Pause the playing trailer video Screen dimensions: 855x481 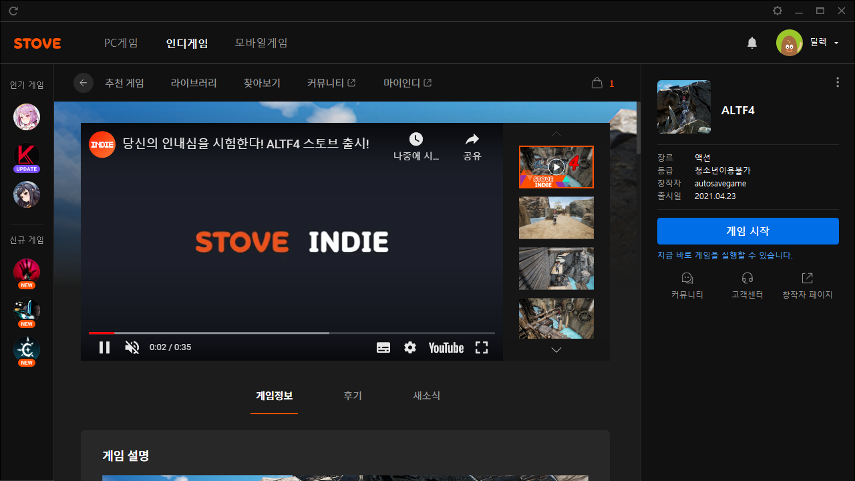(x=104, y=347)
